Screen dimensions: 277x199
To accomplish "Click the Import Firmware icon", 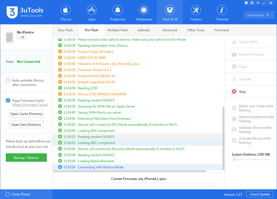I will (x=234, y=54).
